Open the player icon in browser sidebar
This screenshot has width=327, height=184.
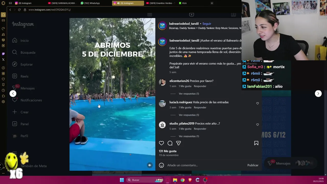pyautogui.click(x=3, y=68)
